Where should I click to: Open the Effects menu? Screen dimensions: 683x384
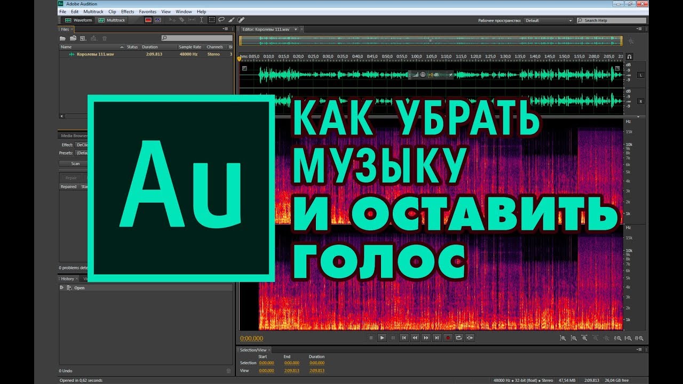128,11
